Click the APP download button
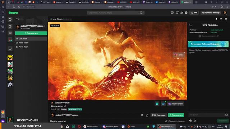The image size is (230, 129). coord(194,13)
